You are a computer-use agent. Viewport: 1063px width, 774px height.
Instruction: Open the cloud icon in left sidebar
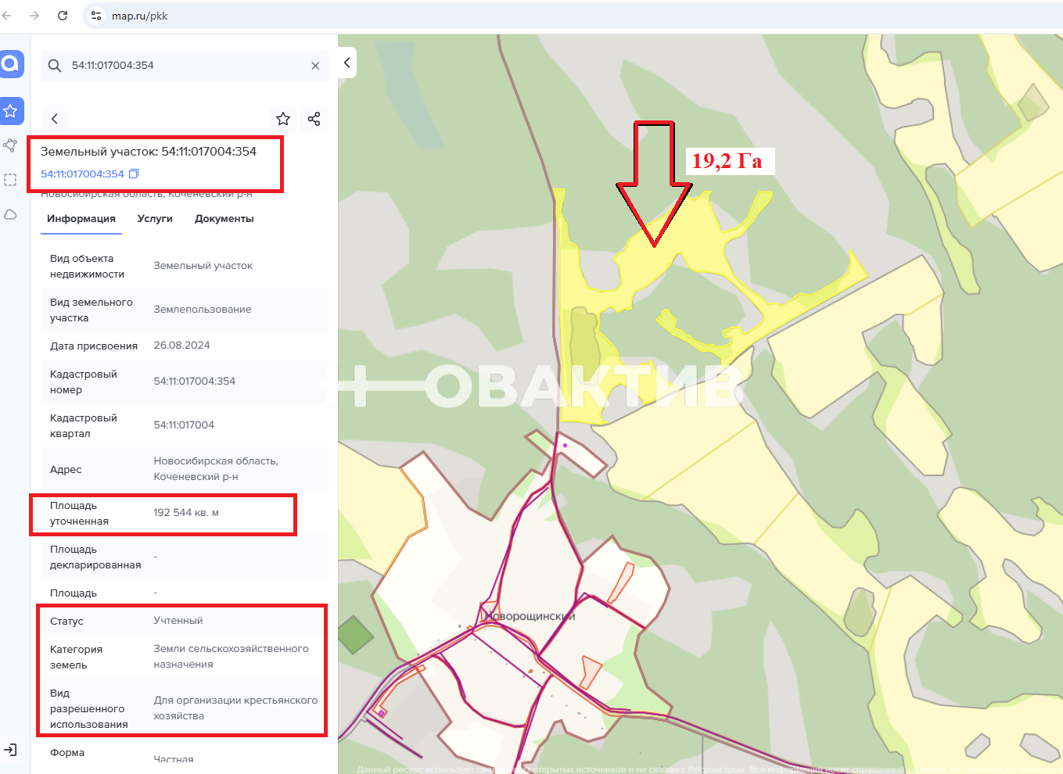click(10, 214)
